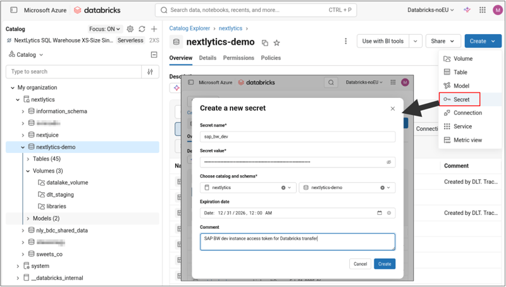This screenshot has height=287, width=506.
Task: Click the blue Create dropdown button
Action: click(x=483, y=41)
